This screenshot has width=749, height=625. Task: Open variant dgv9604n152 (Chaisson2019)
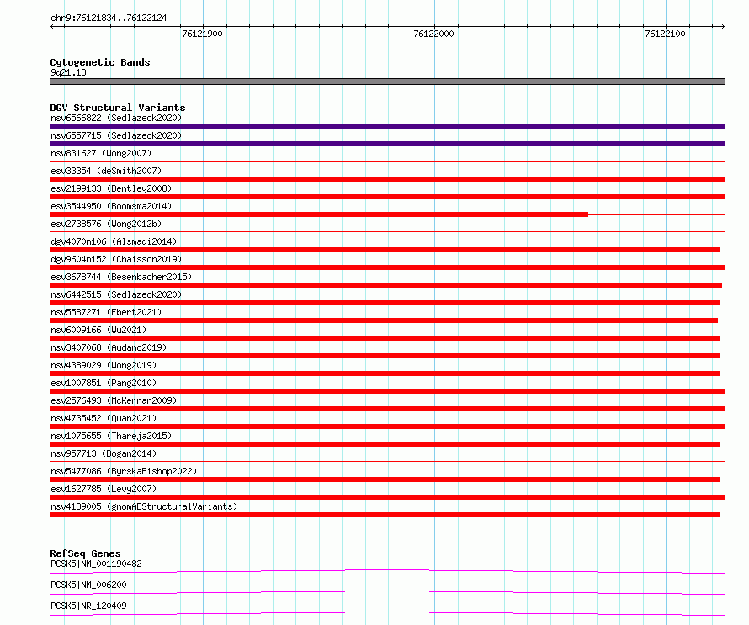coord(116,259)
